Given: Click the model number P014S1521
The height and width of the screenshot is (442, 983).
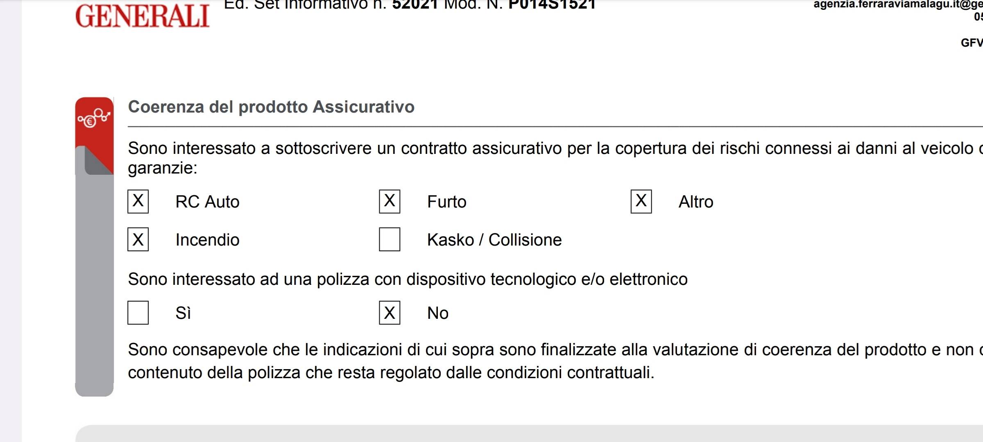Looking at the screenshot, I should click(551, 5).
